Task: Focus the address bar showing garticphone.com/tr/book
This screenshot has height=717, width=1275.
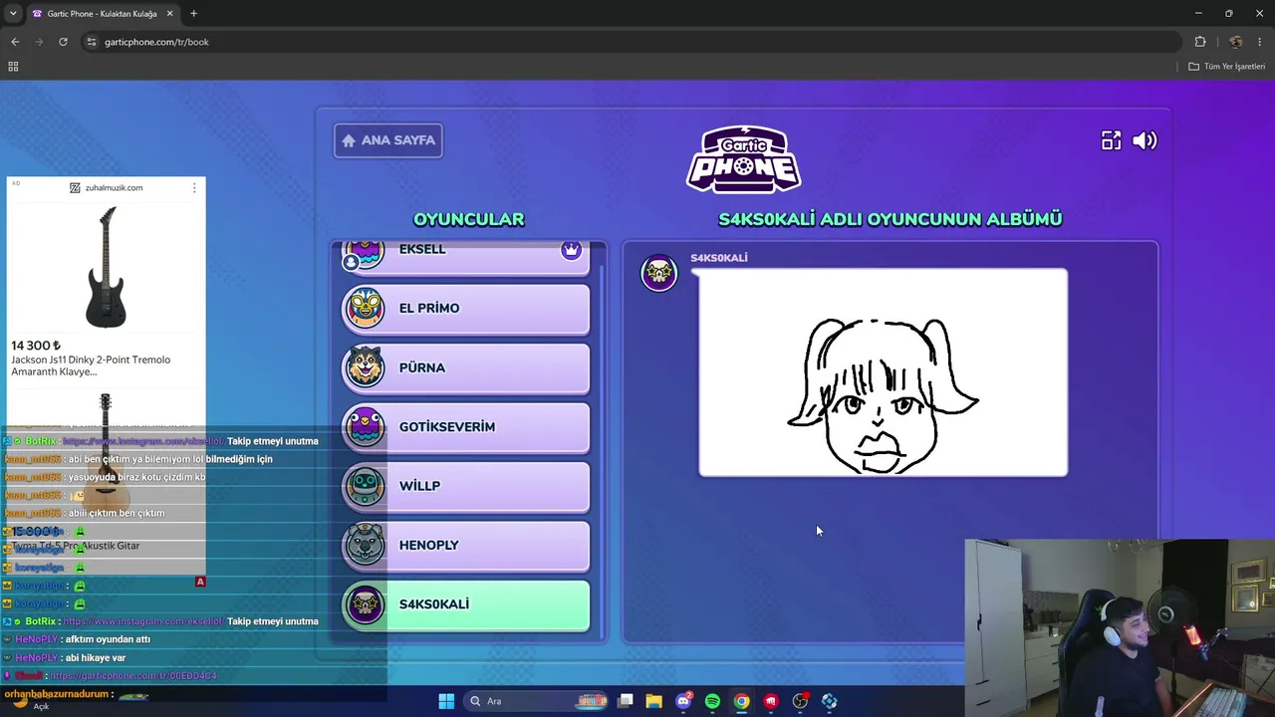Action: point(633,42)
